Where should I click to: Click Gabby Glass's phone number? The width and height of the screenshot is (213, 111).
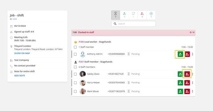115,74
